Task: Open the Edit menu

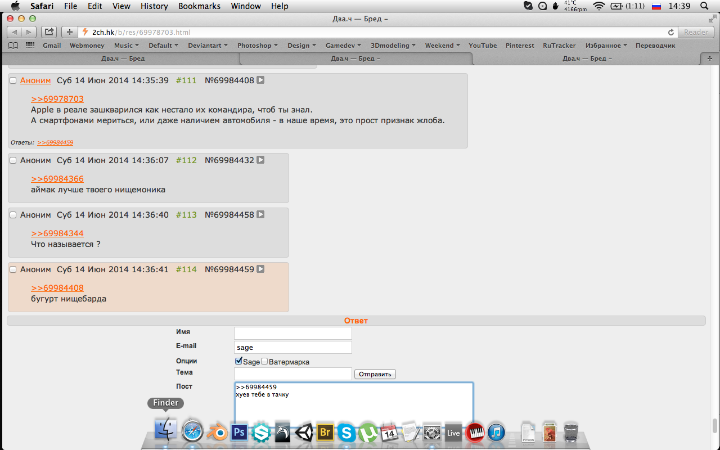Action: tap(95, 6)
